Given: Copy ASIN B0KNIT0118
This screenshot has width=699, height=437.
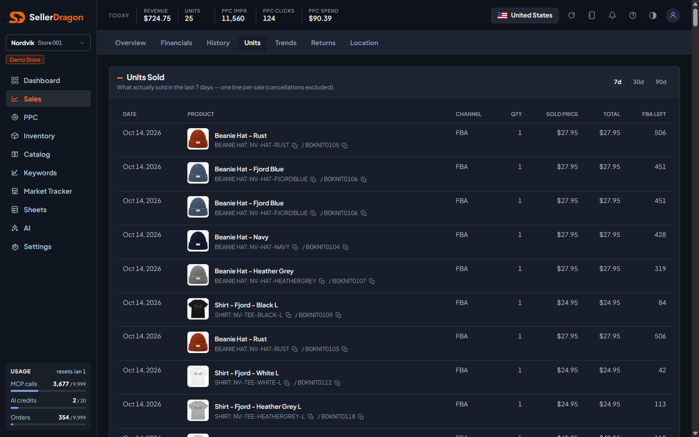Looking at the screenshot, I should pyautogui.click(x=361, y=417).
